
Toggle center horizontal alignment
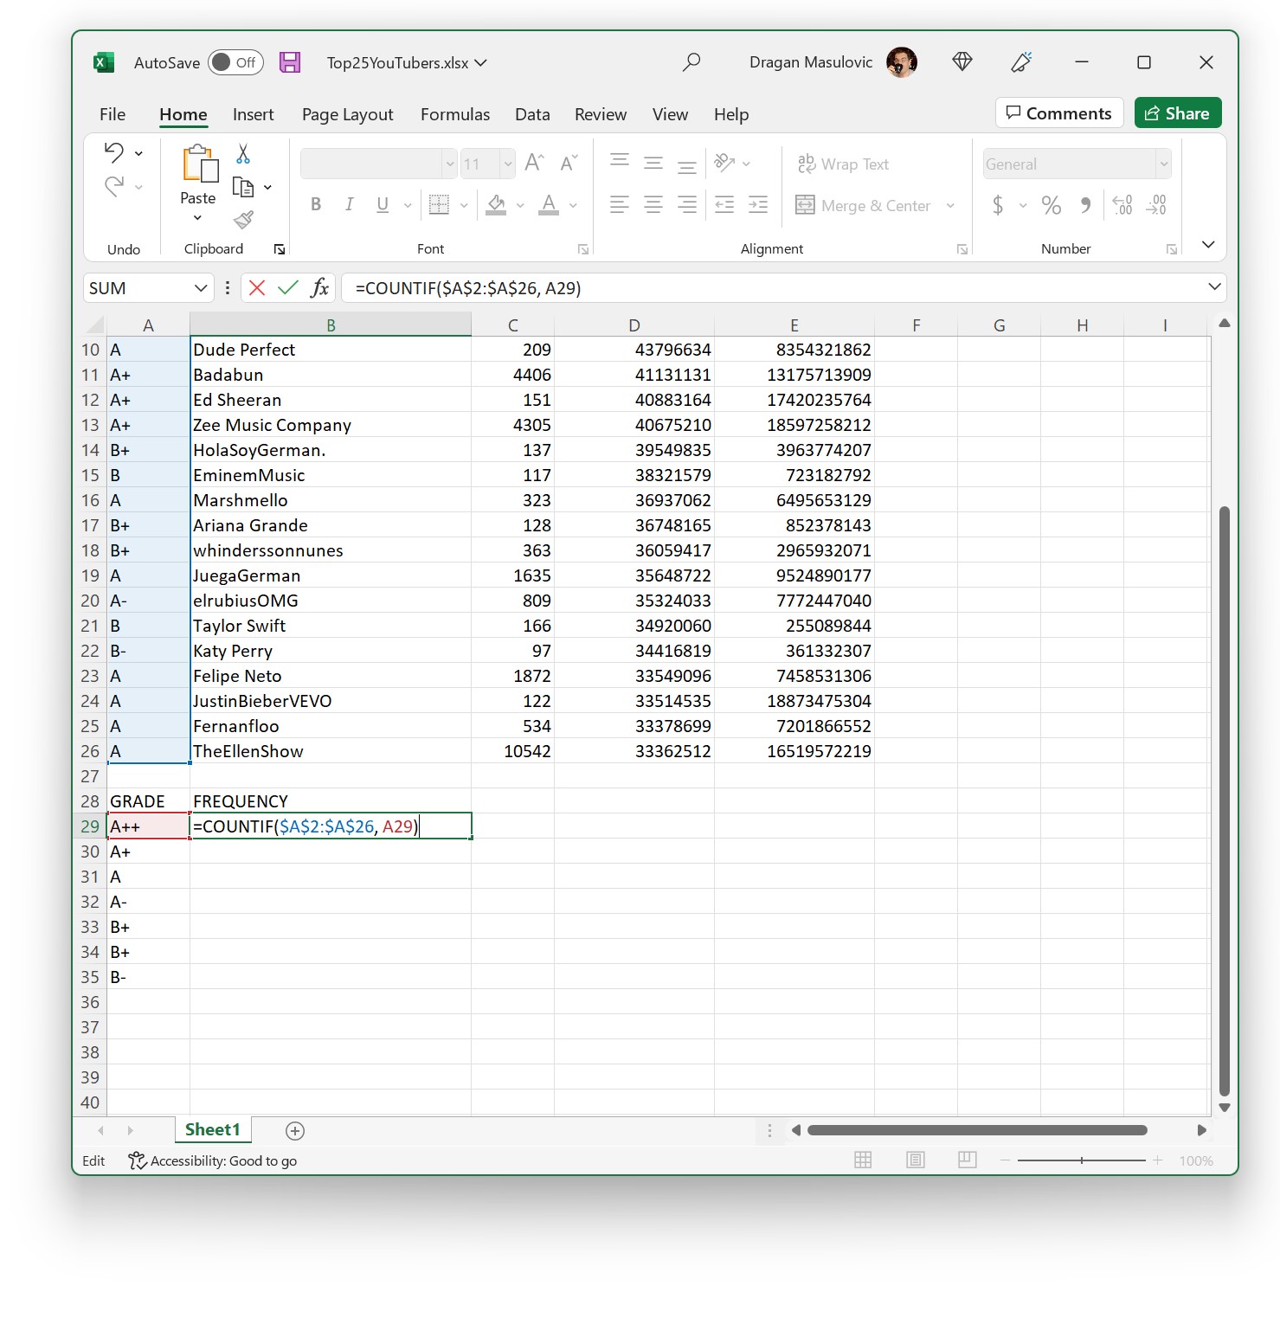(653, 204)
